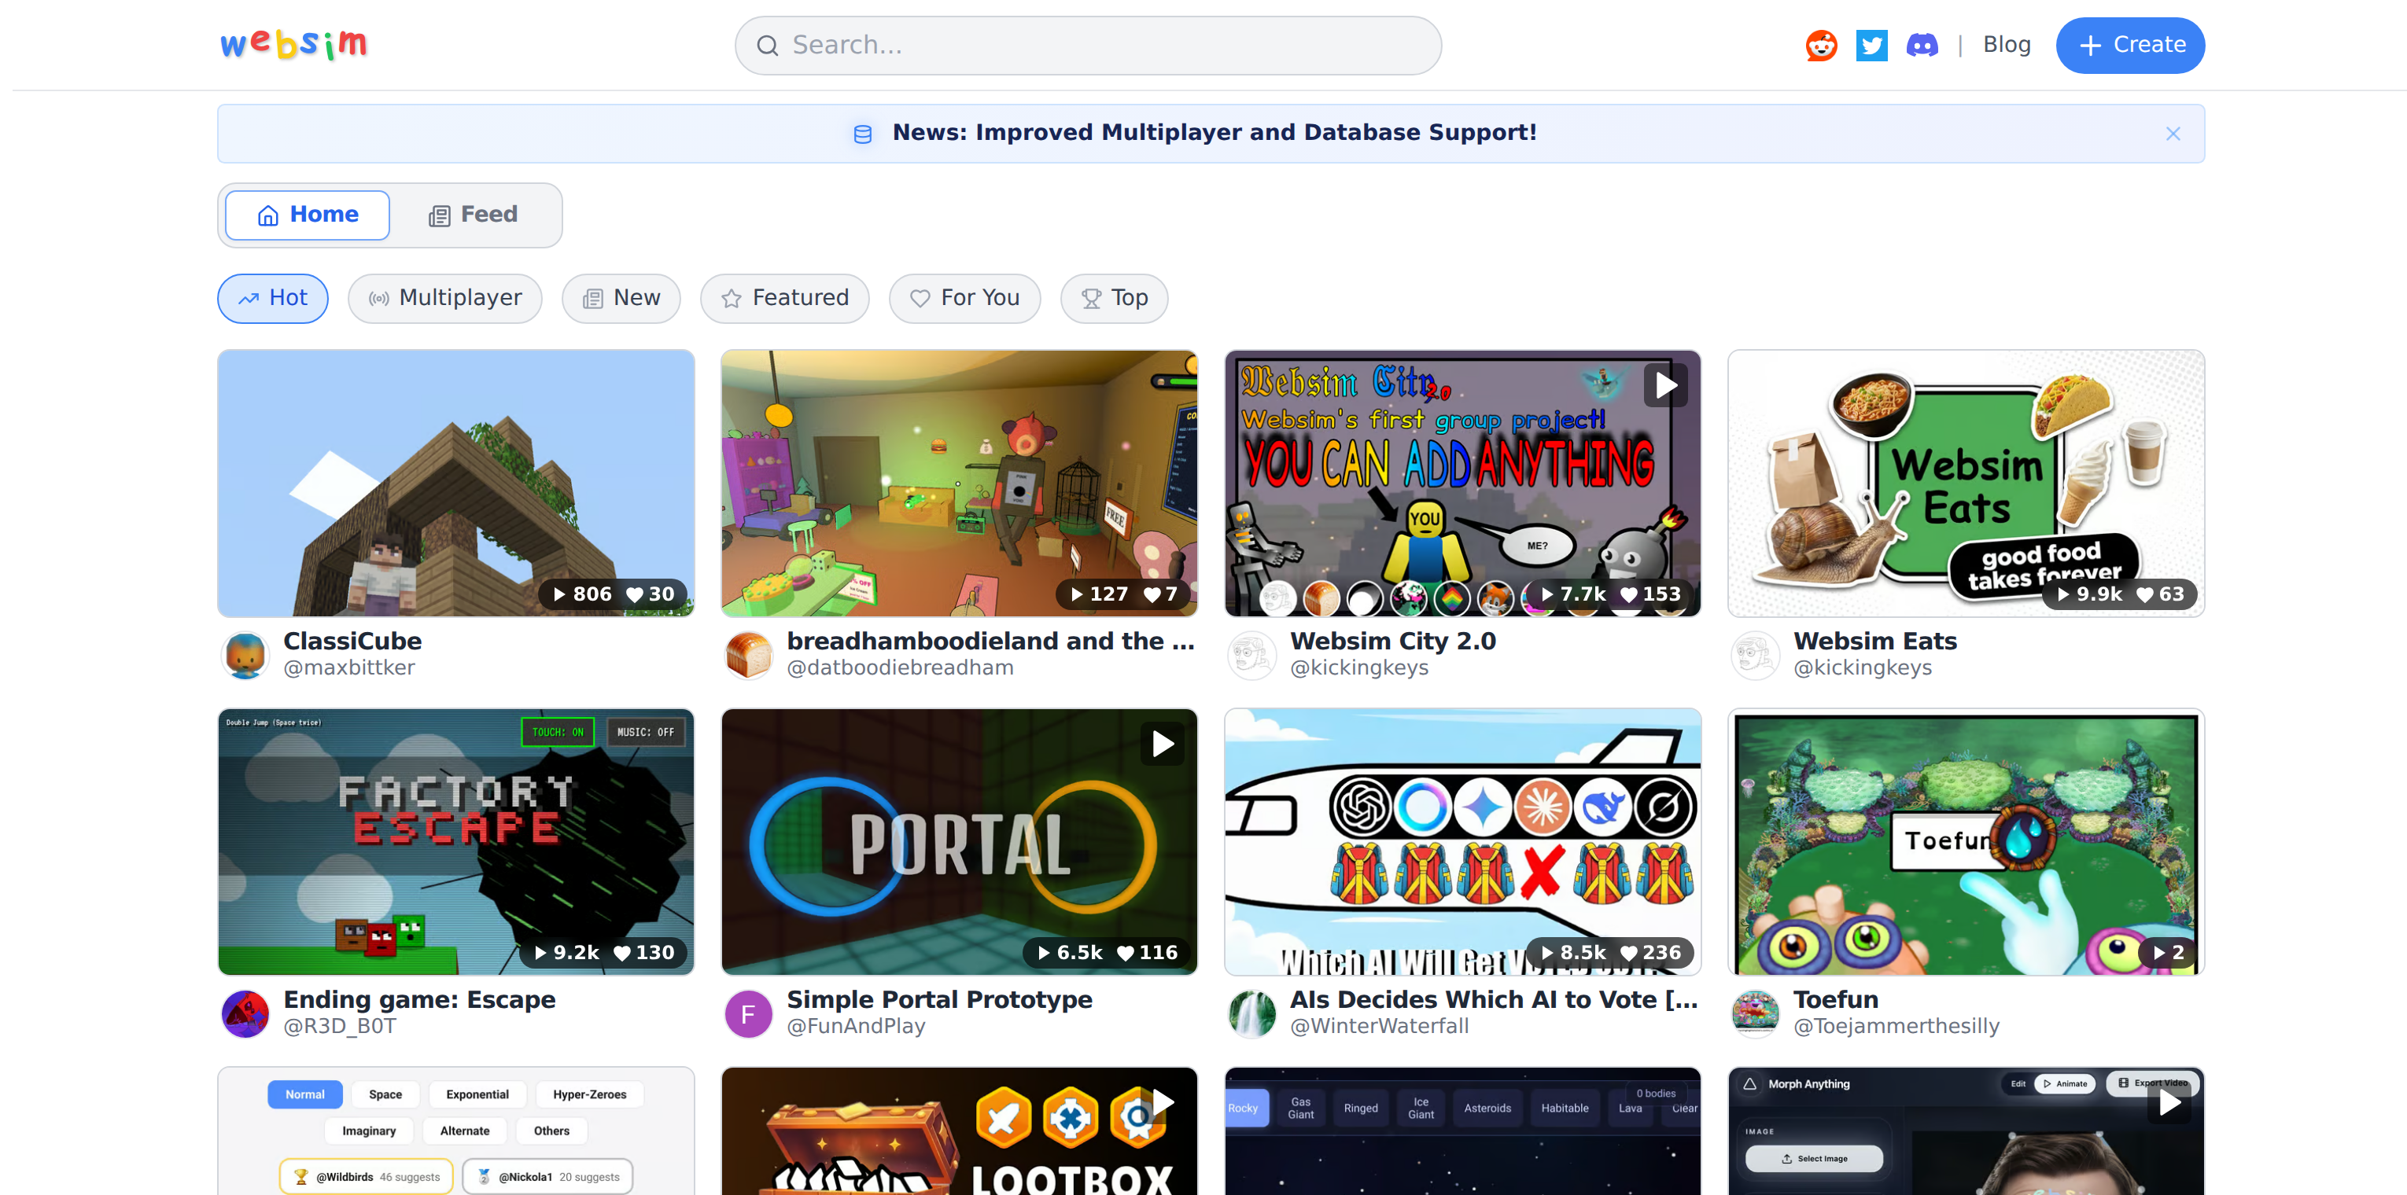Open the AI vote airplane thumbnail
Screen dimensions: 2407x1195
[1462, 841]
